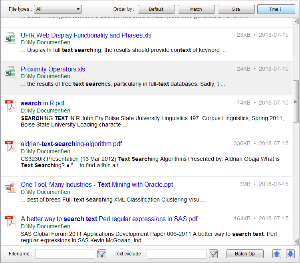Sort results by Size

coord(236,9)
